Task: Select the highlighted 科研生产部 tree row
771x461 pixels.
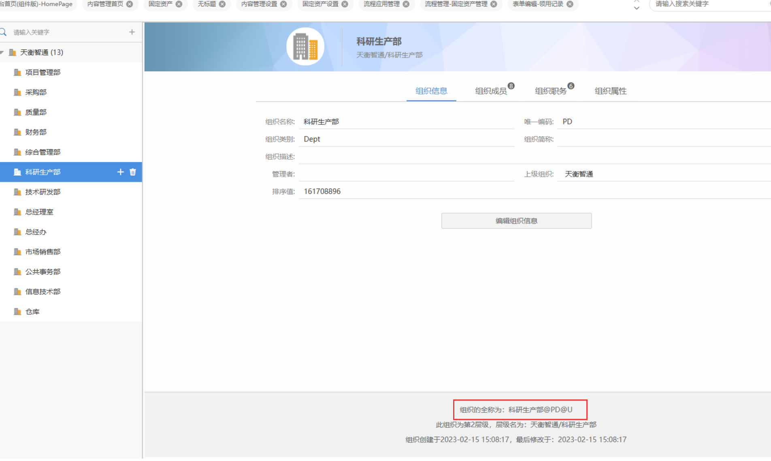Action: [x=71, y=172]
